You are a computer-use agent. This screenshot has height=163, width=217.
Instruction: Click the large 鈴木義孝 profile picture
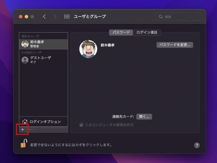[88, 49]
